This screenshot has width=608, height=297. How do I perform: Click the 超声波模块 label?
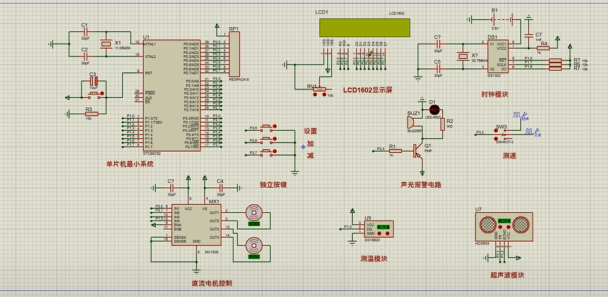click(507, 276)
